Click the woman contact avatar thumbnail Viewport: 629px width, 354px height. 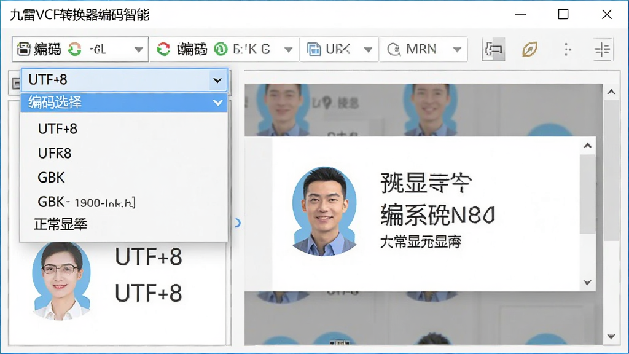tap(61, 281)
